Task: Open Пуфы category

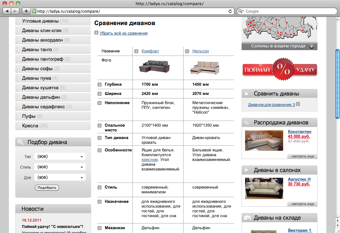Action: coord(53,117)
